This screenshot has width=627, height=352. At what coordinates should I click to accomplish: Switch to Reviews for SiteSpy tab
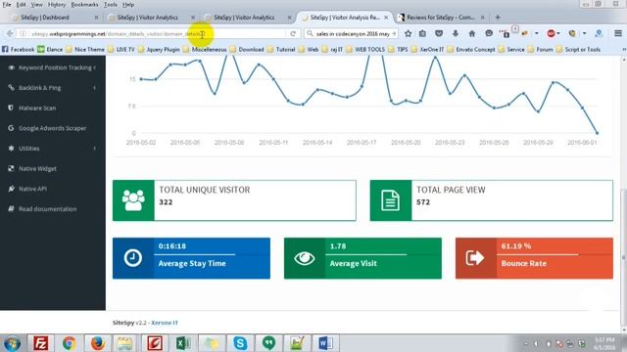[441, 18]
